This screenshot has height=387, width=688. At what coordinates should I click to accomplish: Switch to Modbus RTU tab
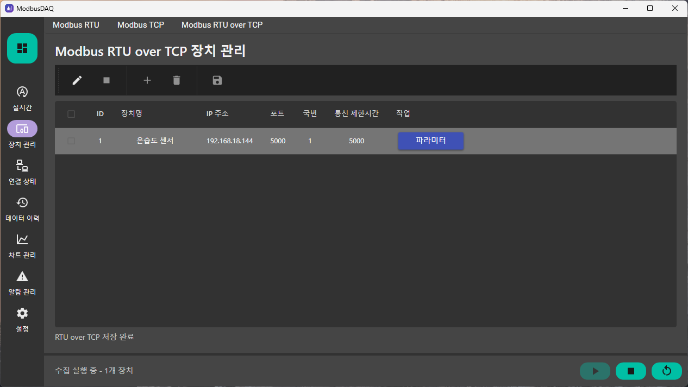click(x=76, y=25)
